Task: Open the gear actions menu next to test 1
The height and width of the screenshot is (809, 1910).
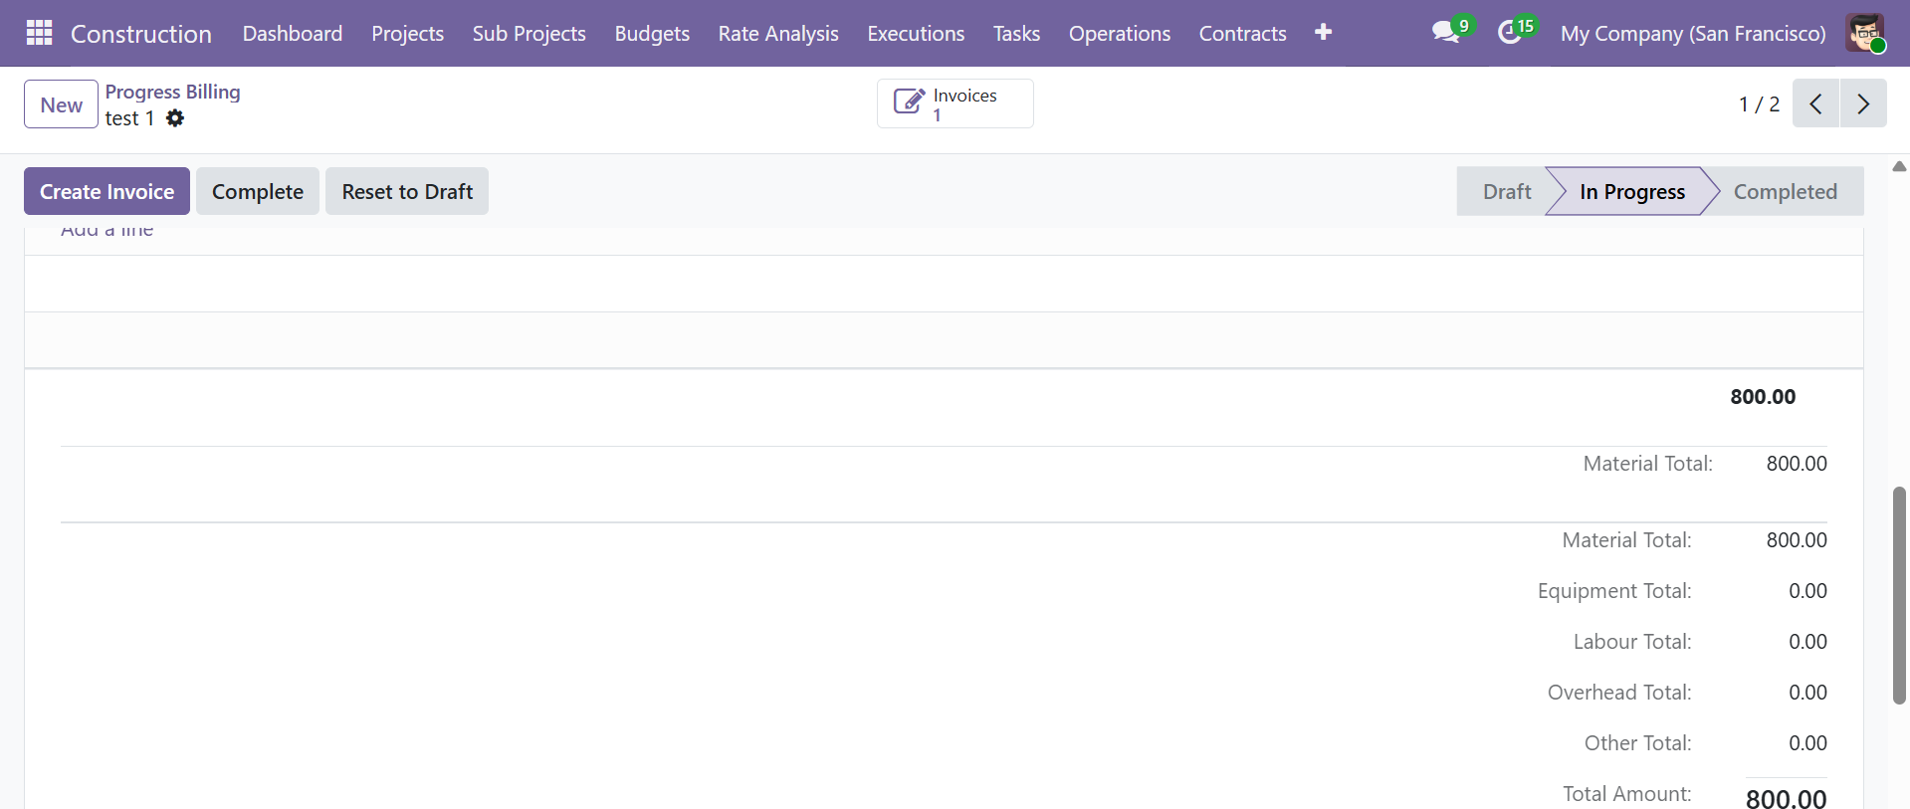Action: pos(175,118)
